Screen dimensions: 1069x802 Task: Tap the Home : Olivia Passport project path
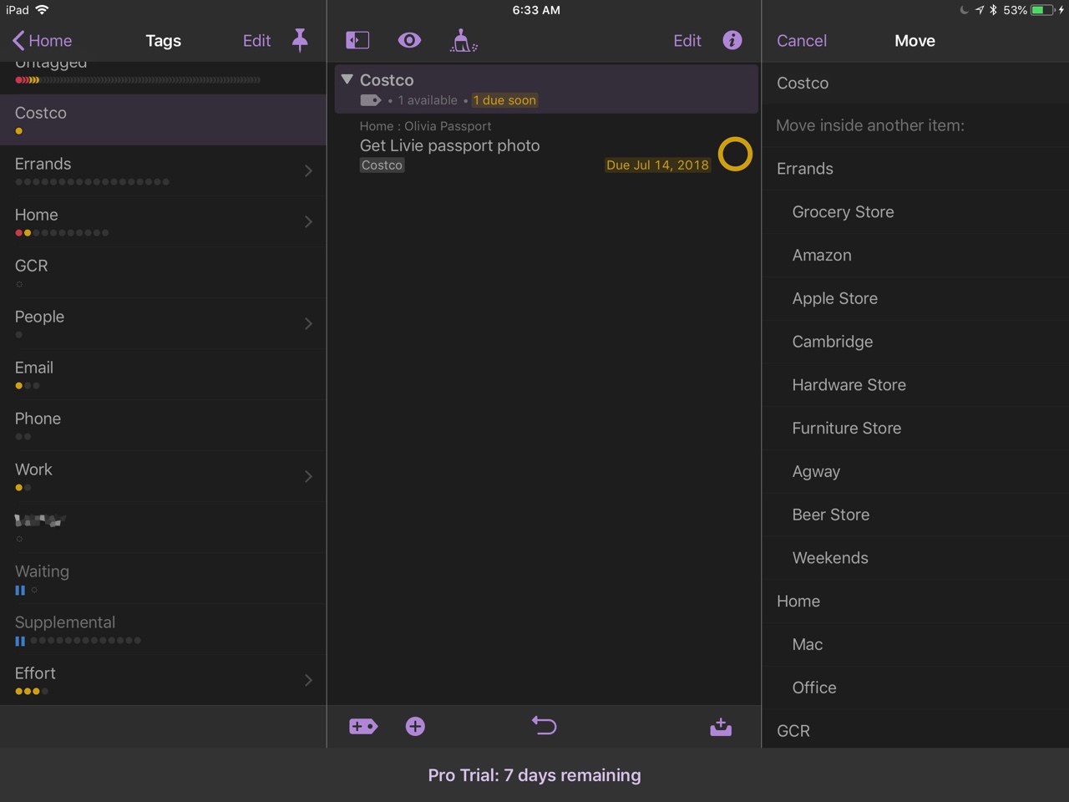(425, 126)
